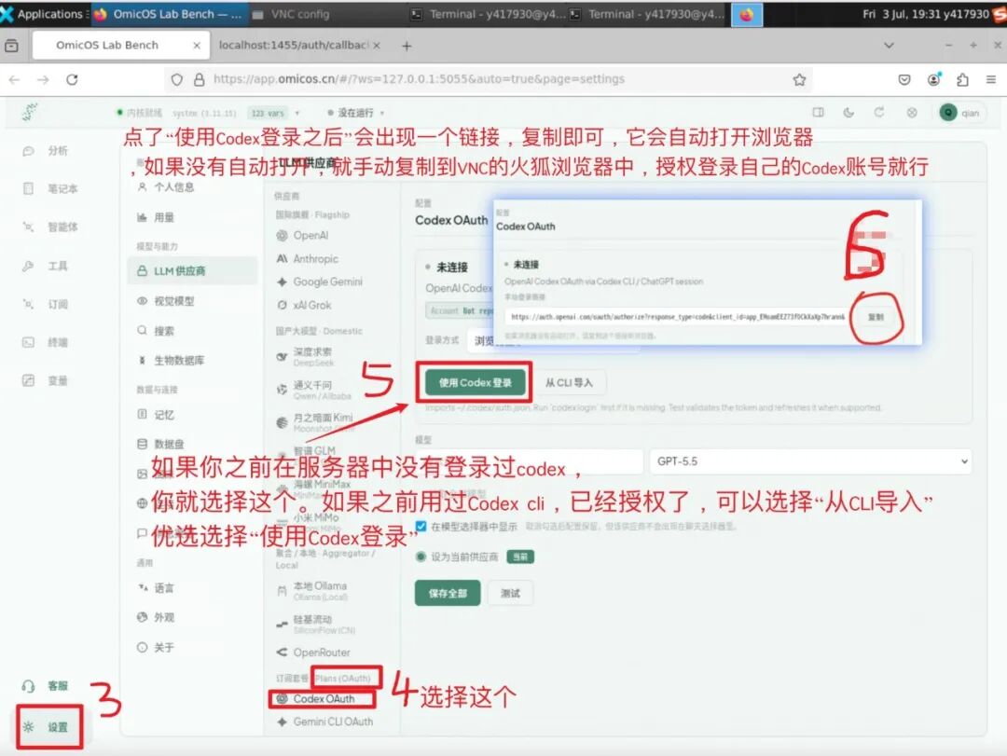
Task: Click the refresh icon in app header
Action: (878, 113)
